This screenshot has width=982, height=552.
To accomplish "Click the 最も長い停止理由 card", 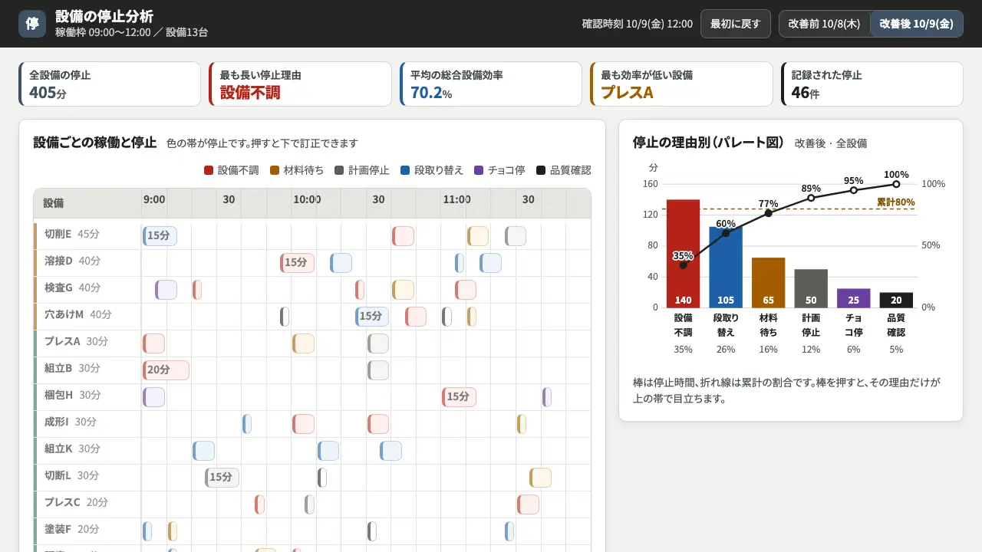I will tap(300, 84).
